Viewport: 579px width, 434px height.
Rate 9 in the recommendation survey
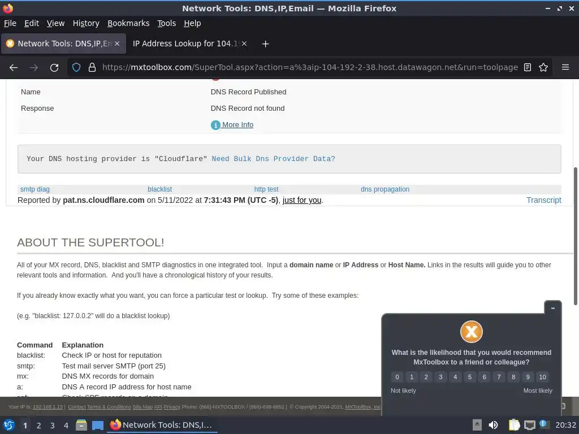(x=528, y=377)
